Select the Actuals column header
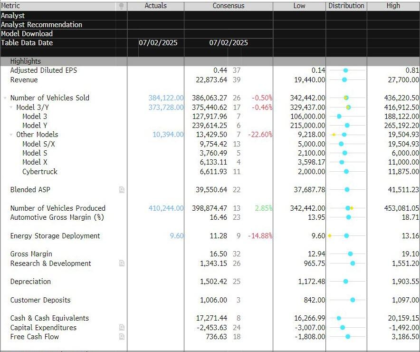The width and height of the screenshot is (420, 352). pyautogui.click(x=156, y=6)
